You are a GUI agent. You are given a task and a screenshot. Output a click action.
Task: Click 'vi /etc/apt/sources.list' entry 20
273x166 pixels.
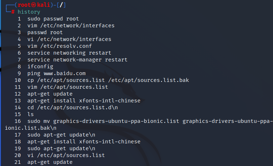(x=66, y=155)
